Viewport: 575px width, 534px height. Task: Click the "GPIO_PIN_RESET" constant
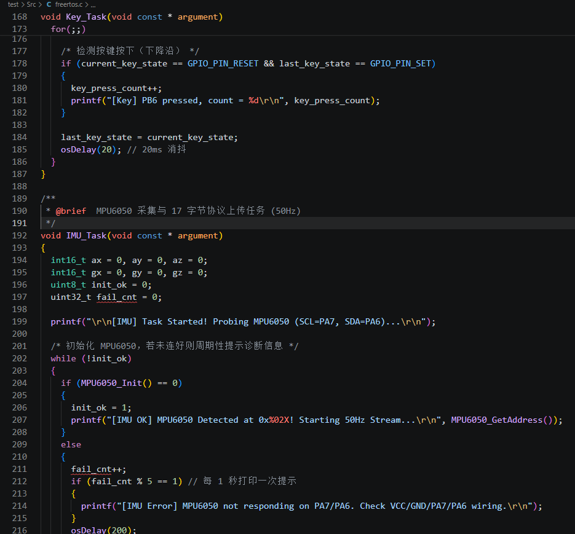pos(223,64)
